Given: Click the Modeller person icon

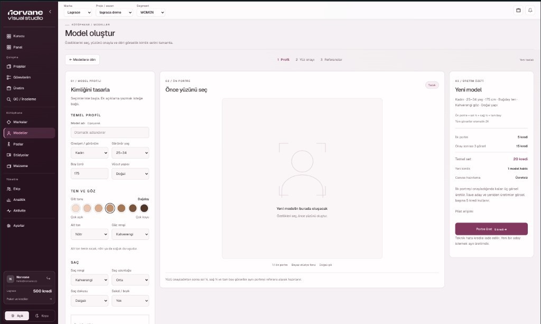Looking at the screenshot, I should tap(8, 133).
